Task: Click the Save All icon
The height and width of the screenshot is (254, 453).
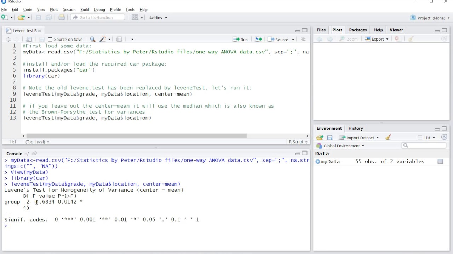Action: coord(49,17)
